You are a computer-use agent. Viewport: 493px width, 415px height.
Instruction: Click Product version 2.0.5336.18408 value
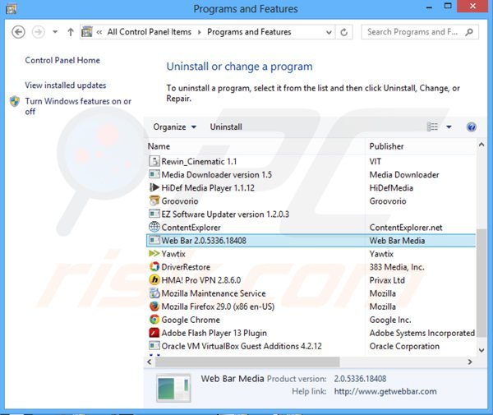tap(360, 379)
